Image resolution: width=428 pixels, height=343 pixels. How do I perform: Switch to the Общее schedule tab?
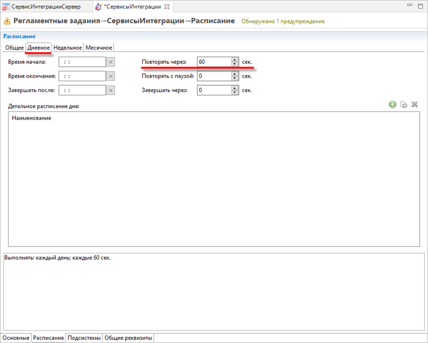14,47
